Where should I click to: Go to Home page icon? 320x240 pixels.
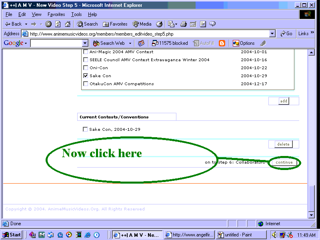tap(68, 24)
